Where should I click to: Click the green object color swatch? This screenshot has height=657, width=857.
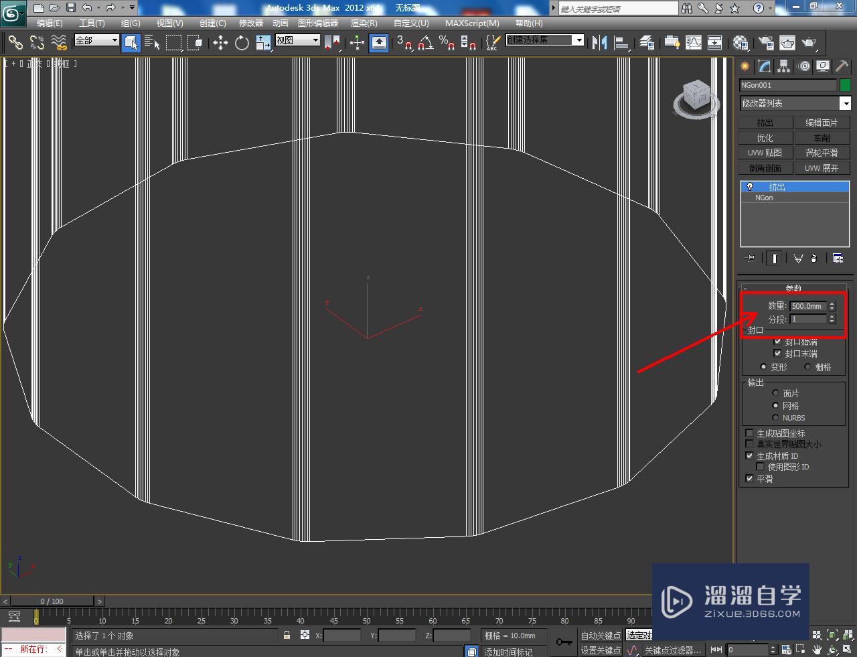point(845,85)
